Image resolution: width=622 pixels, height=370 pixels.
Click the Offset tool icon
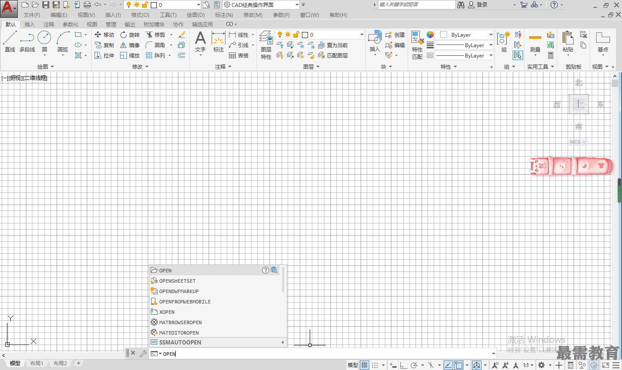[181, 55]
